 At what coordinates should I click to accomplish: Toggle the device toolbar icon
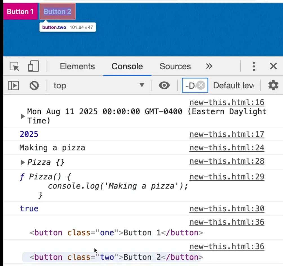coord(33,67)
